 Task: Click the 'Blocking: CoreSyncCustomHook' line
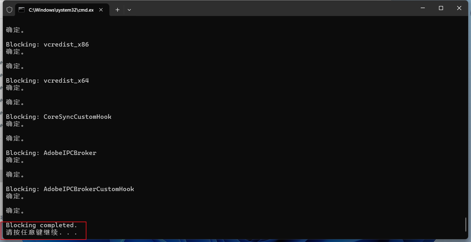coord(59,117)
